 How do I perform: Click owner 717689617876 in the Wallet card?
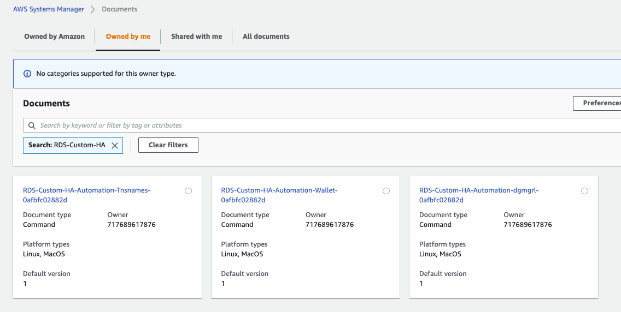(330, 225)
